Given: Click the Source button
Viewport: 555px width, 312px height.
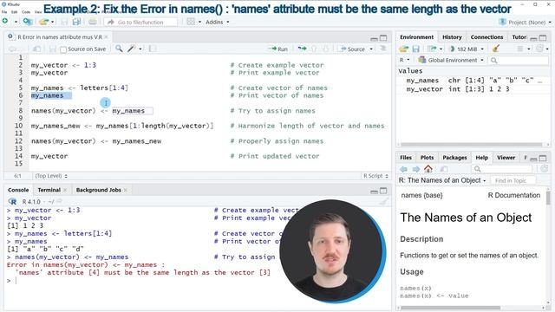Looking at the screenshot, I should point(353,49).
